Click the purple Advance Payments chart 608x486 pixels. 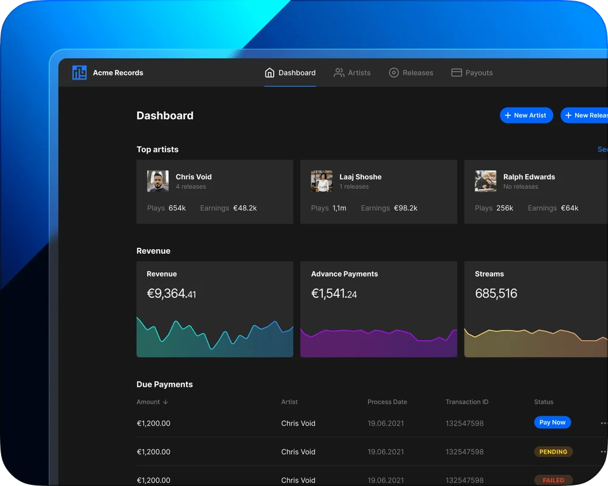378,343
